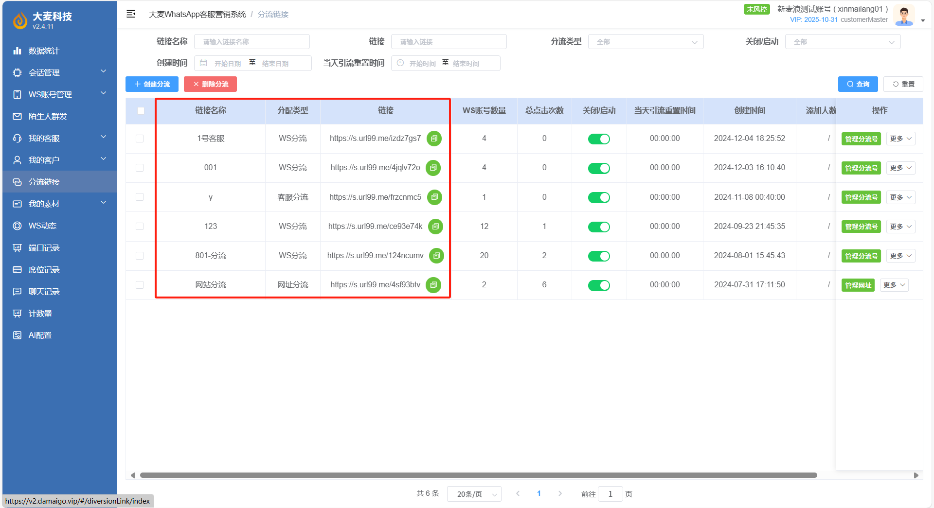Select 分流链接 in the sidebar

click(59, 182)
